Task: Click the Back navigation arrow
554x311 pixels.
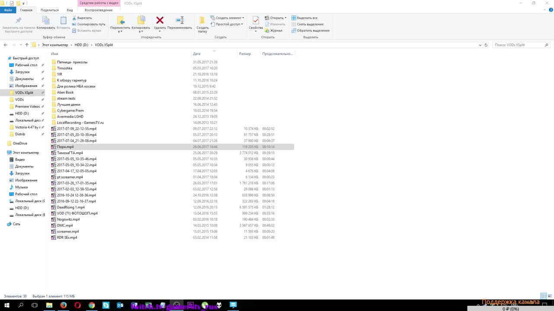Action: [x=6, y=45]
